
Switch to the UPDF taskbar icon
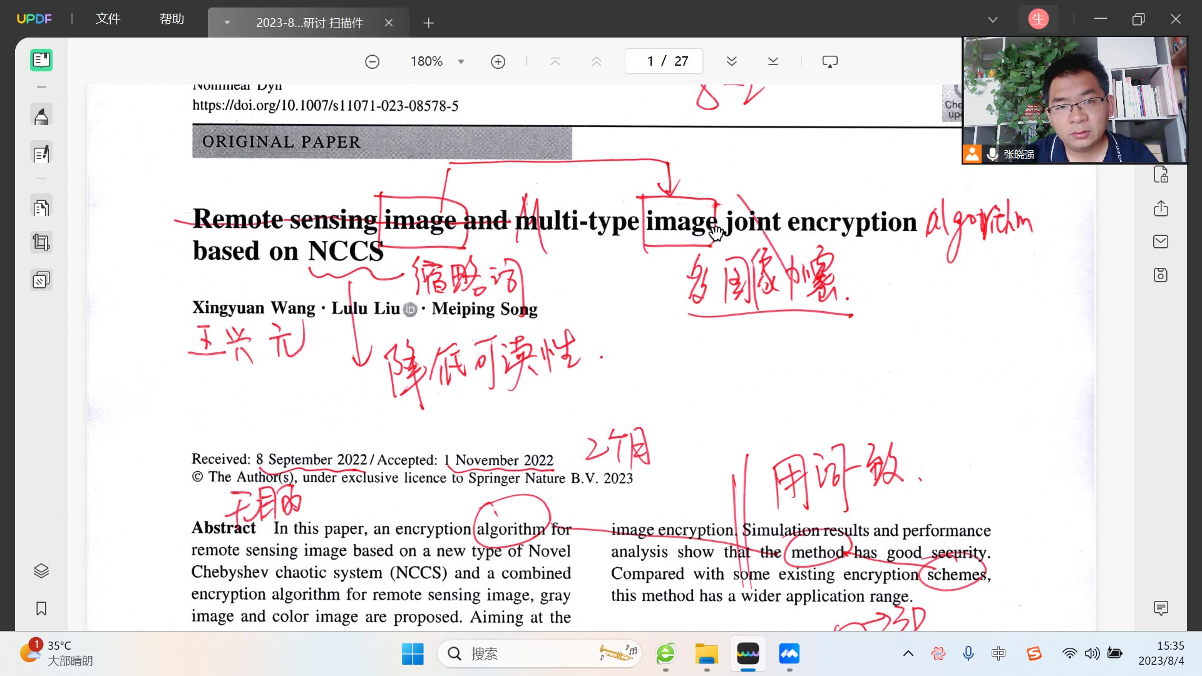[748, 654]
